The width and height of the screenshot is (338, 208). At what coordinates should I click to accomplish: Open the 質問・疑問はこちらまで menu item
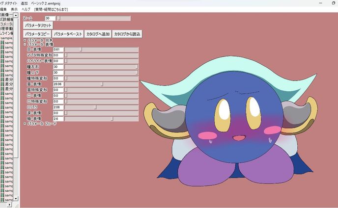tap(51, 9)
